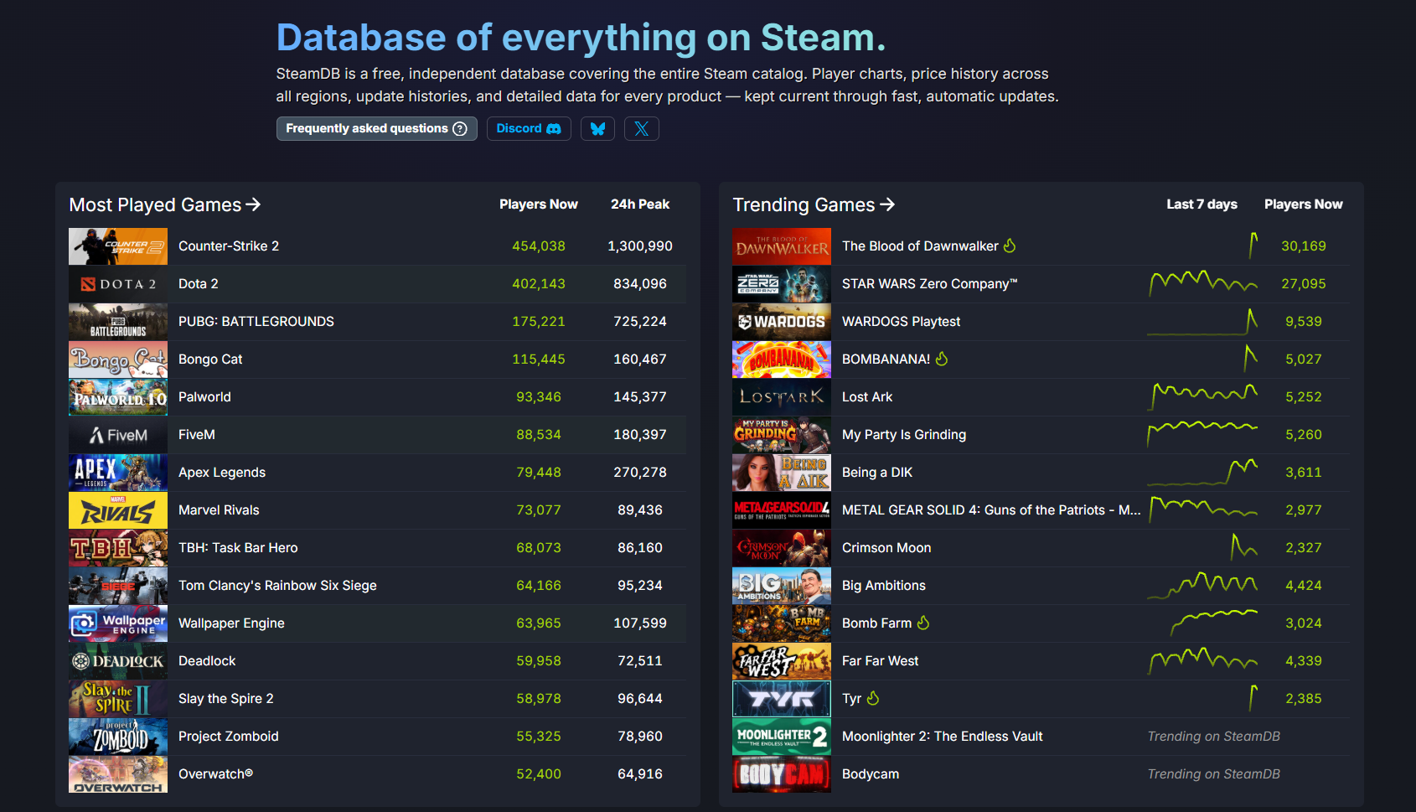Click the Discord button
The width and height of the screenshot is (1416, 812).
click(529, 128)
